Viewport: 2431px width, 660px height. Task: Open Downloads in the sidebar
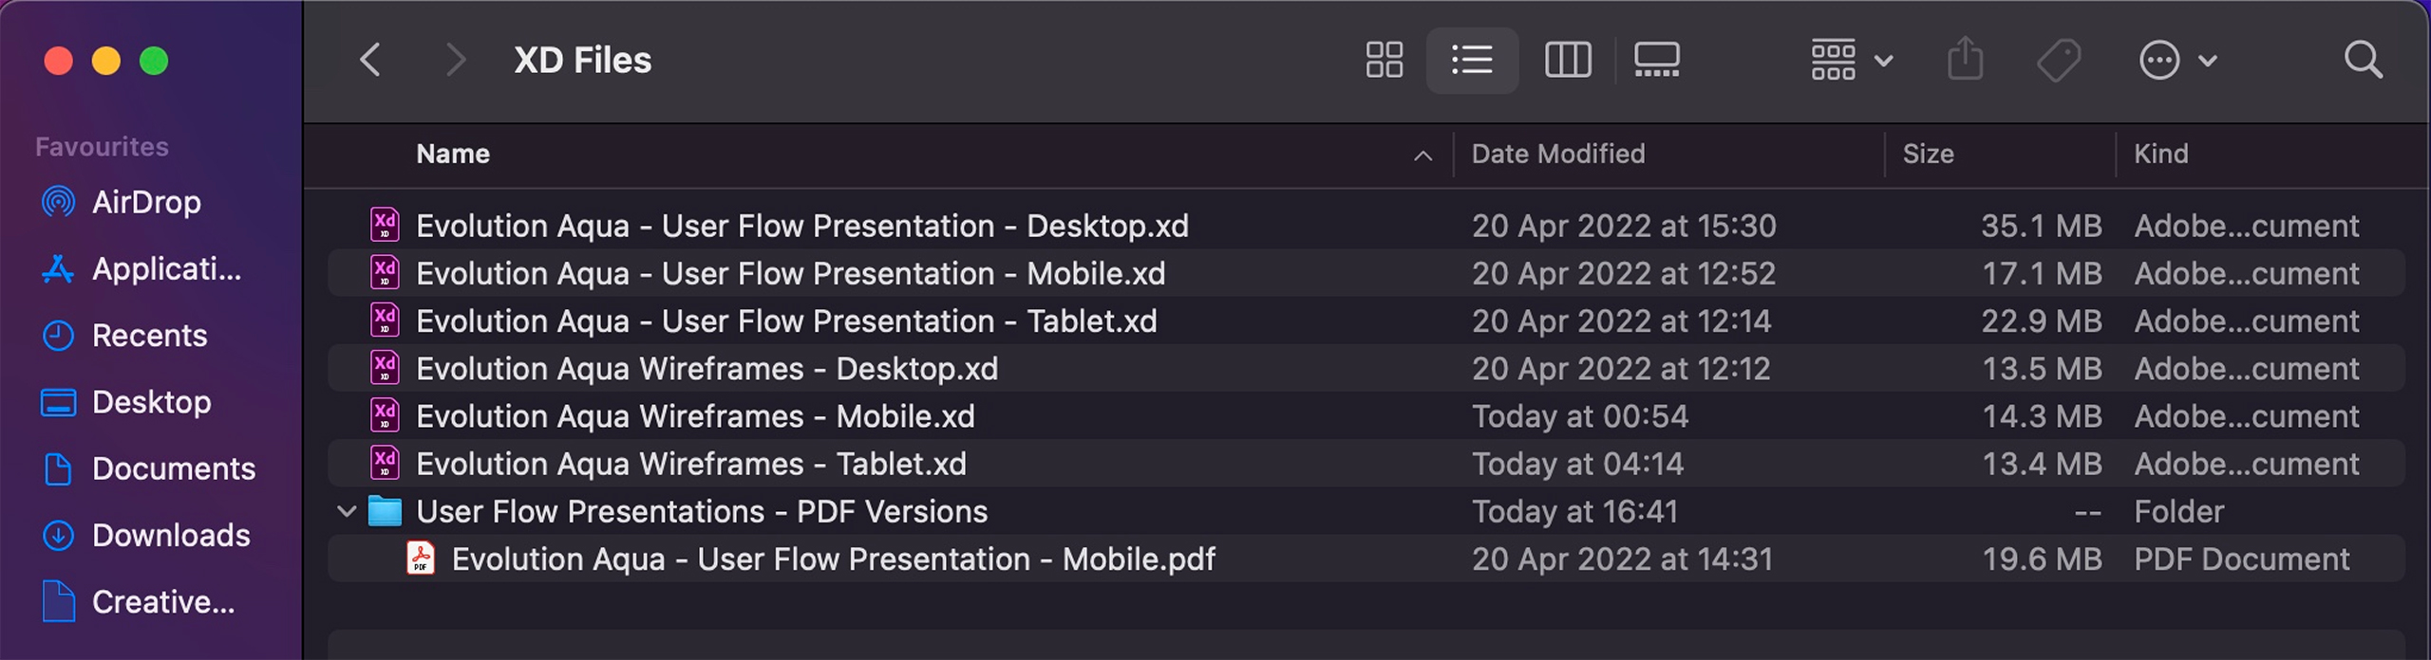click(170, 535)
